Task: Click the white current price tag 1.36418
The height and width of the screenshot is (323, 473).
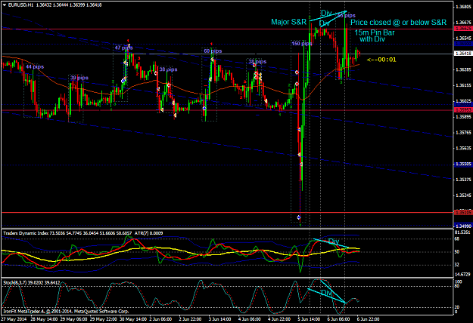Action: click(x=463, y=54)
